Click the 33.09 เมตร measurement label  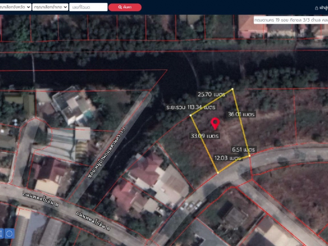(x=204, y=136)
